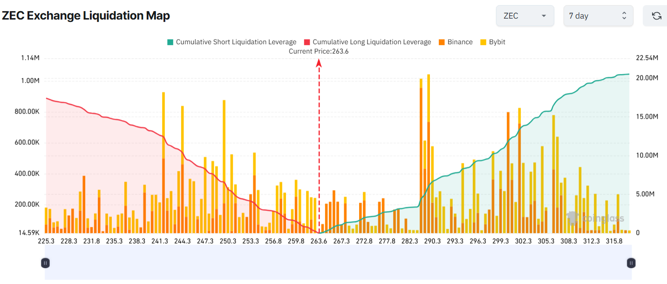
Task: Click the up-down chevrons in 7 day selector
Action: [x=624, y=16]
